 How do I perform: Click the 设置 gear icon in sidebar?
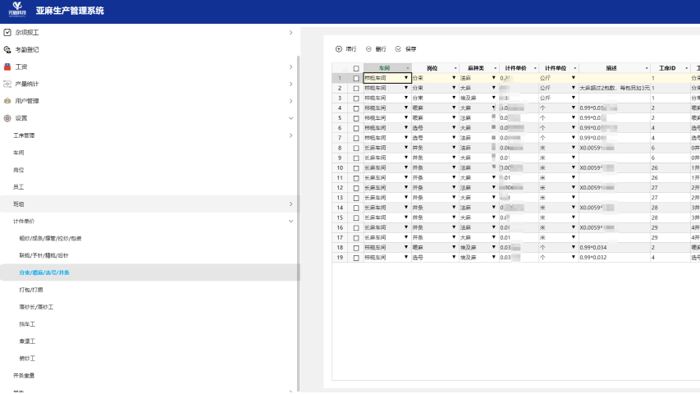pyautogui.click(x=7, y=118)
